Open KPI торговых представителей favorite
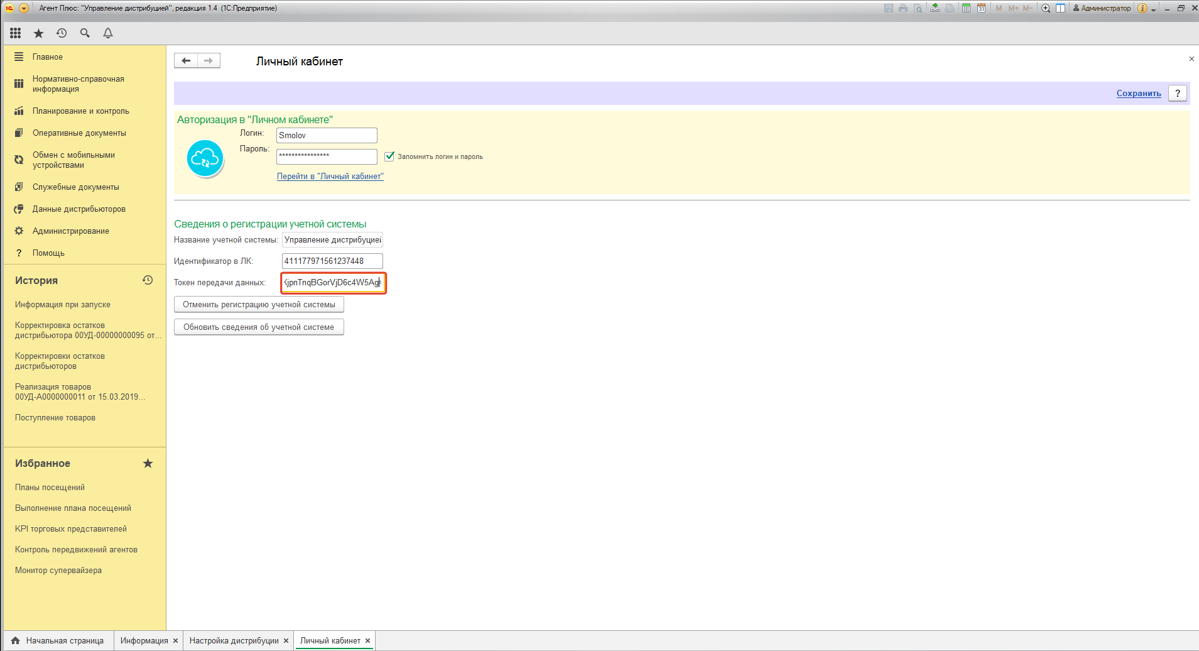Viewport: 1199px width, 651px height. [x=71, y=528]
